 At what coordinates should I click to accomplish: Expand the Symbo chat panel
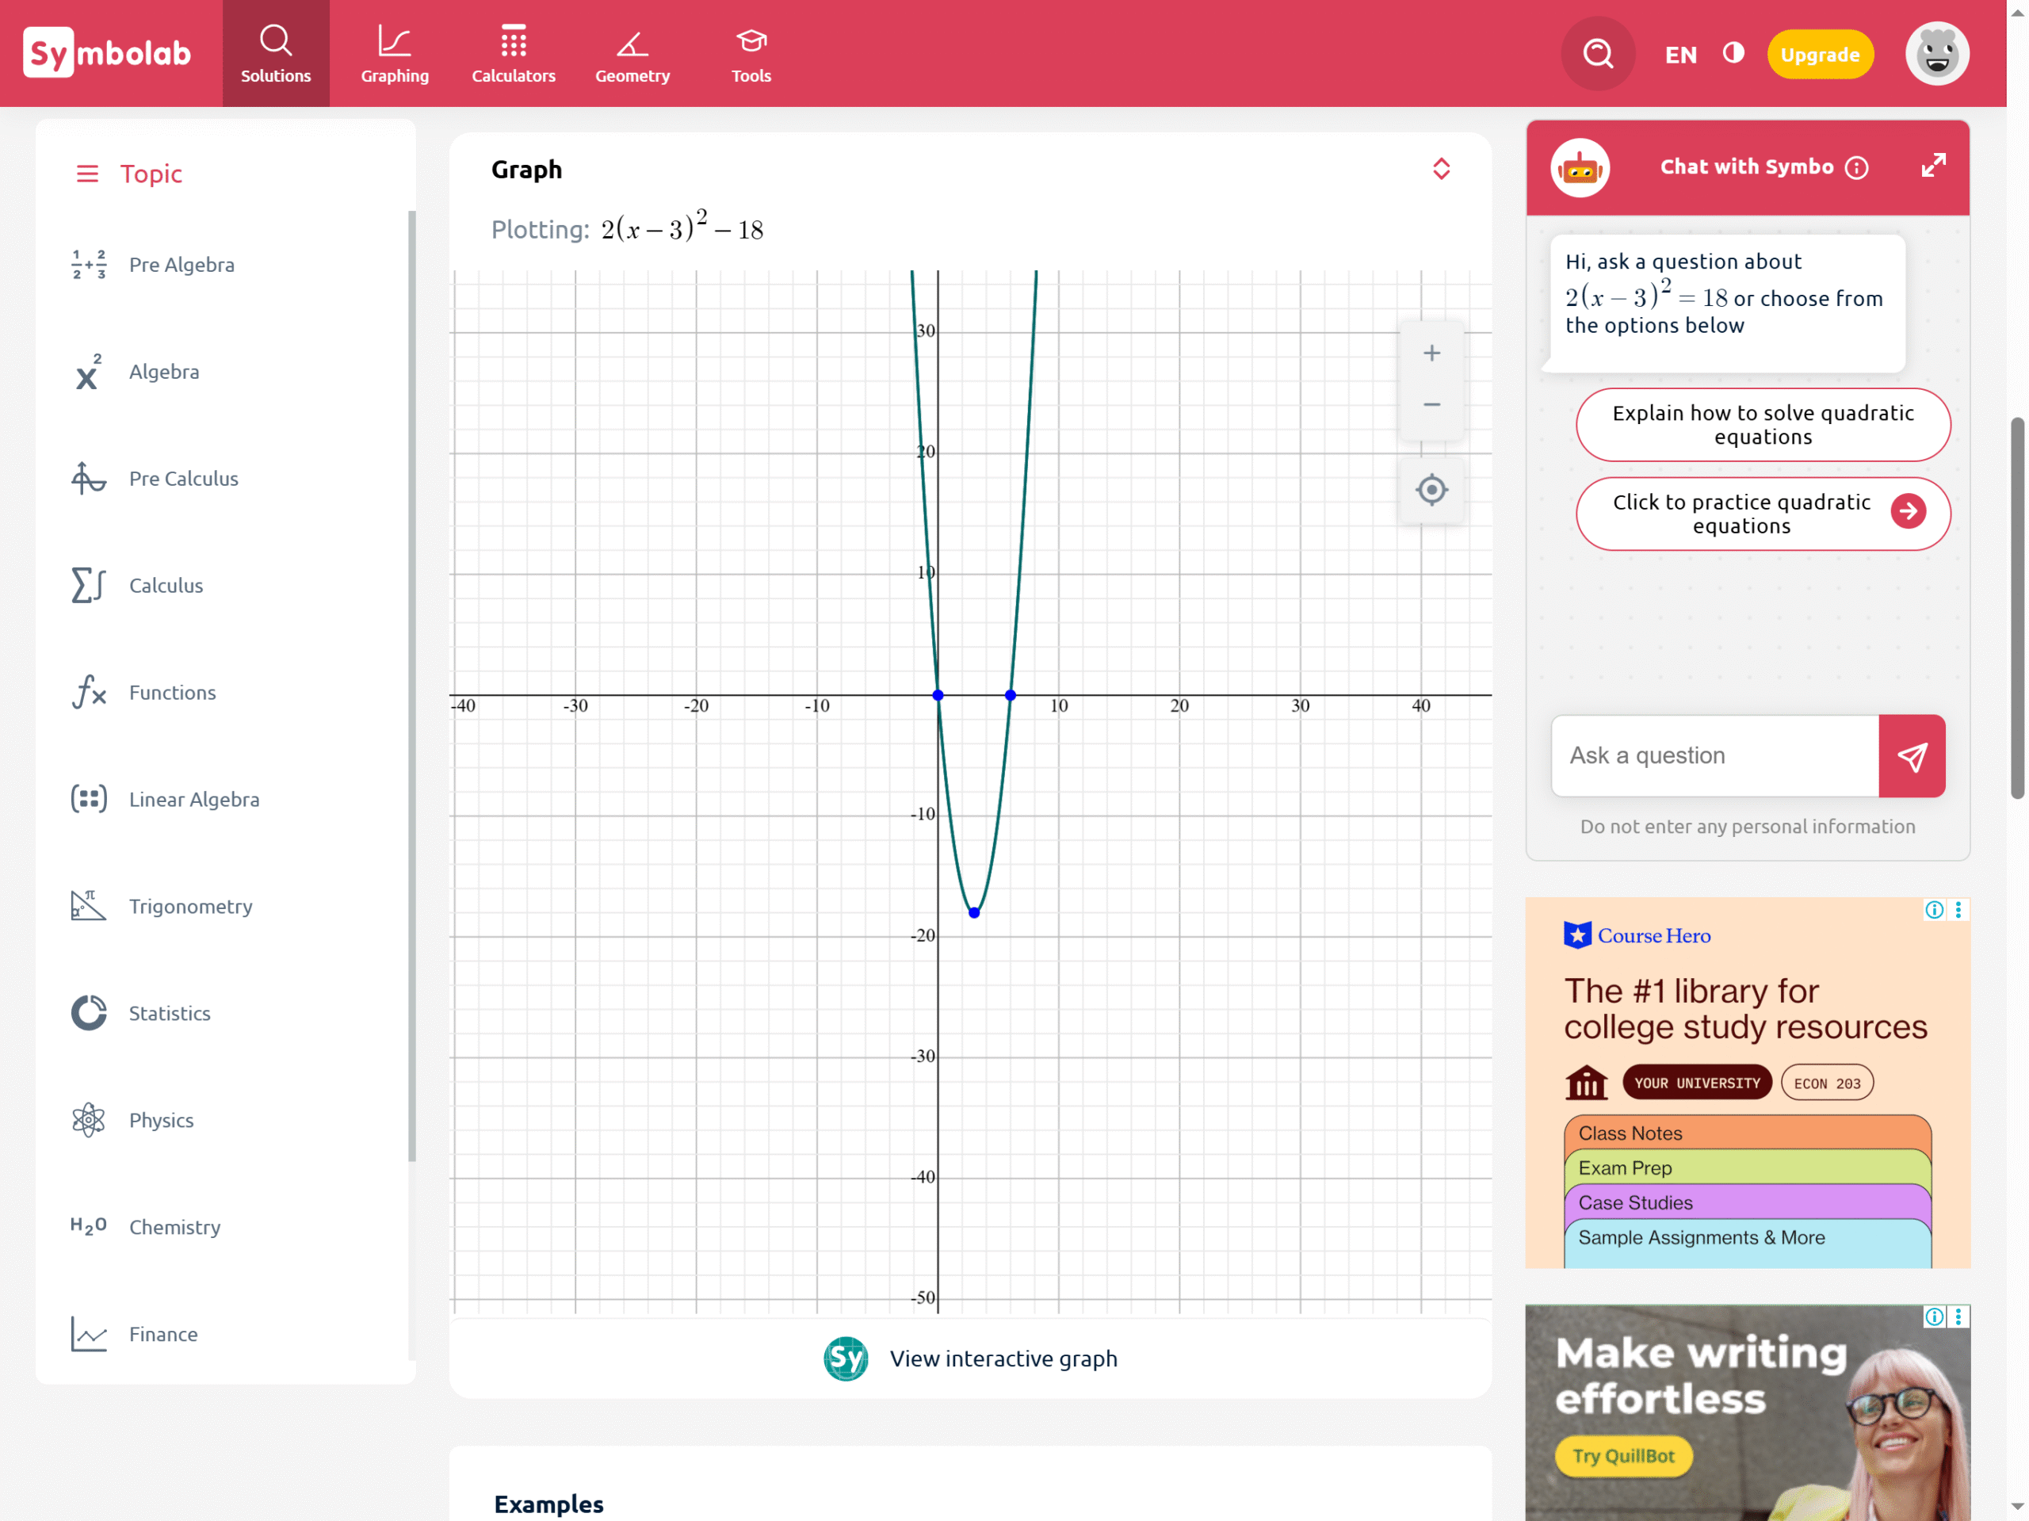pos(1934,165)
